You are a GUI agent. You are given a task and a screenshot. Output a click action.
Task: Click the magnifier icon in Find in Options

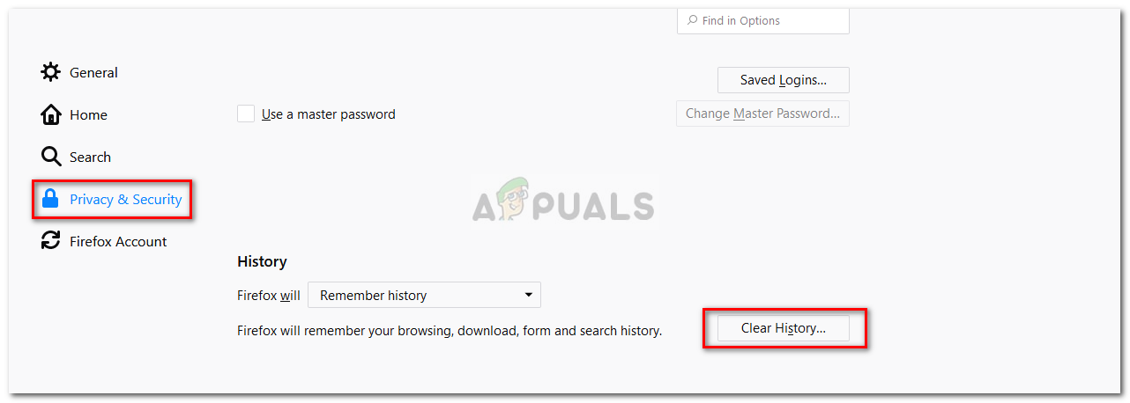click(692, 20)
